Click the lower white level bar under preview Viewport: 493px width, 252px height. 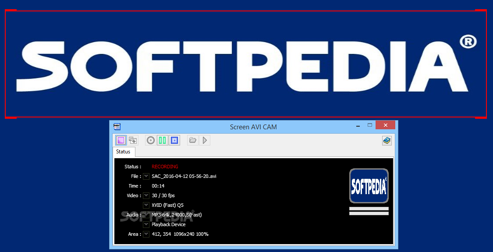[369, 213]
